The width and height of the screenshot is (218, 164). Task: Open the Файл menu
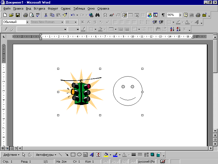[x=7, y=8]
